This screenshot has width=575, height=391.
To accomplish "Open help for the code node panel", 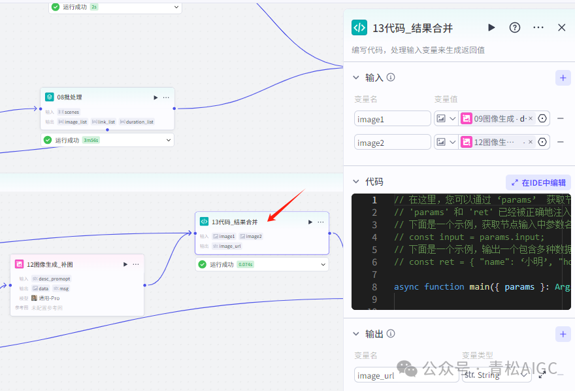I will tap(515, 27).
